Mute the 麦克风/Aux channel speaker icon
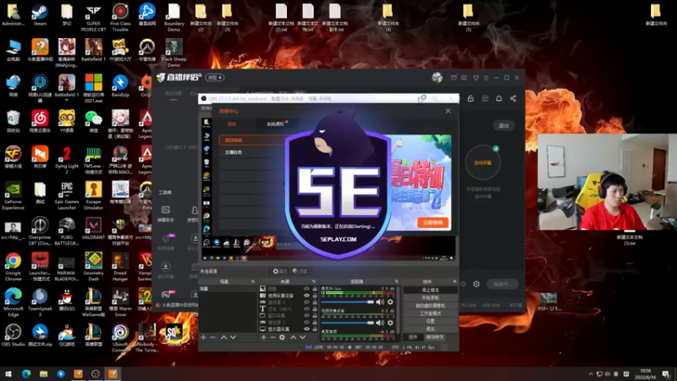This screenshot has width=677, height=381. [x=380, y=302]
